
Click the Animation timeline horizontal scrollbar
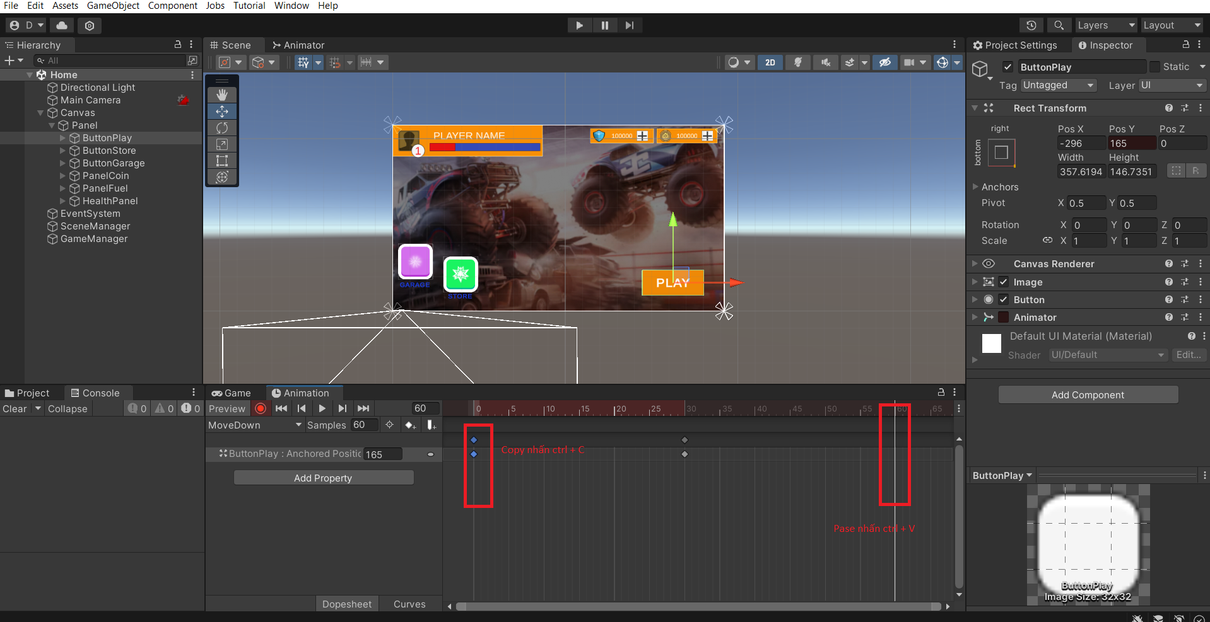pyautogui.click(x=698, y=606)
